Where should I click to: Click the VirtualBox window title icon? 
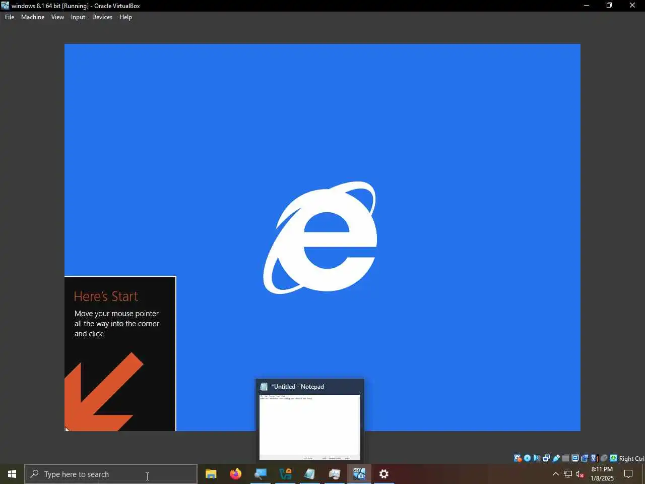[5, 6]
